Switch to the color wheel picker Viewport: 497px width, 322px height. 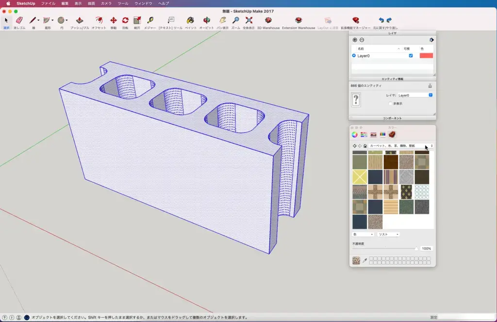point(355,134)
